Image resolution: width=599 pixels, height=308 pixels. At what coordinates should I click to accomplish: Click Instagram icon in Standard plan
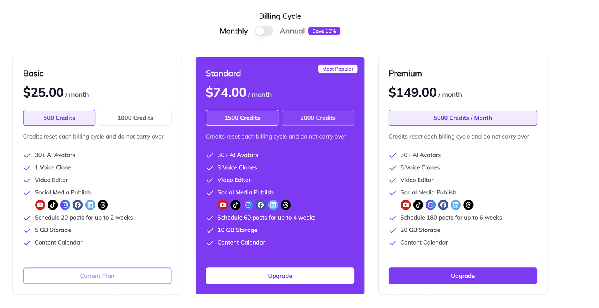248,205
